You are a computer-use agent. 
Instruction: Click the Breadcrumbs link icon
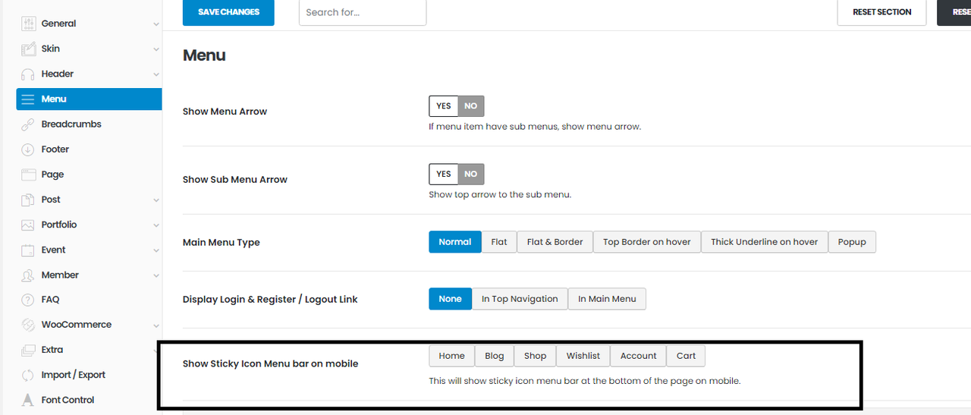(x=28, y=124)
